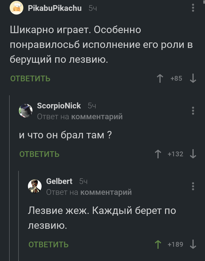Image resolution: width=205 pixels, height=261 pixels.
Task: Open ScorpioNick's avatar picture
Action: [x=26, y=111]
